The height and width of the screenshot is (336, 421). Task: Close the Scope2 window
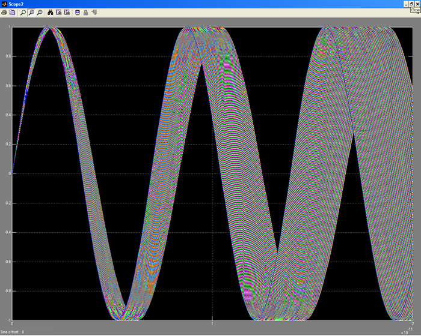click(417, 4)
